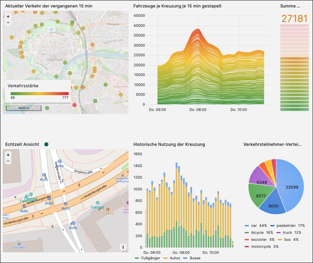
Task: Open the map attribution info button
Action: pyautogui.click(x=123, y=247)
